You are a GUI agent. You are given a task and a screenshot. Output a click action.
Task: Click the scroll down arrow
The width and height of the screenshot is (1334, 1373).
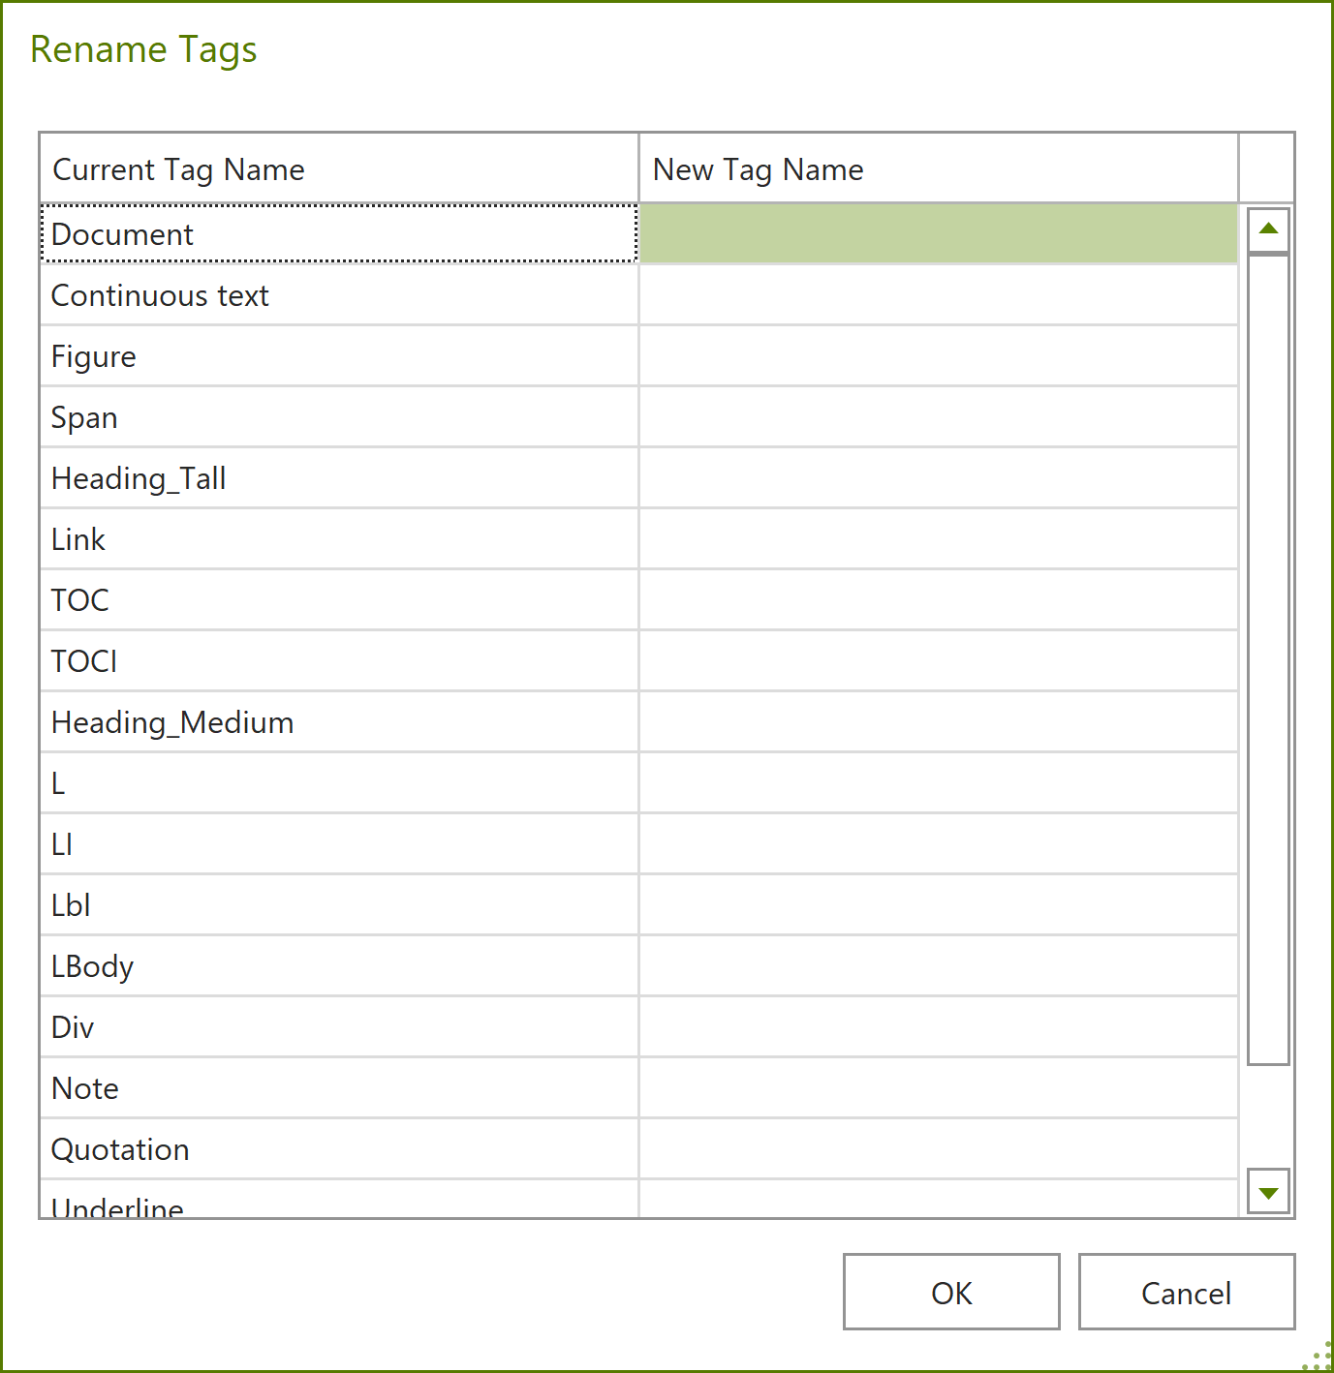[1268, 1191]
